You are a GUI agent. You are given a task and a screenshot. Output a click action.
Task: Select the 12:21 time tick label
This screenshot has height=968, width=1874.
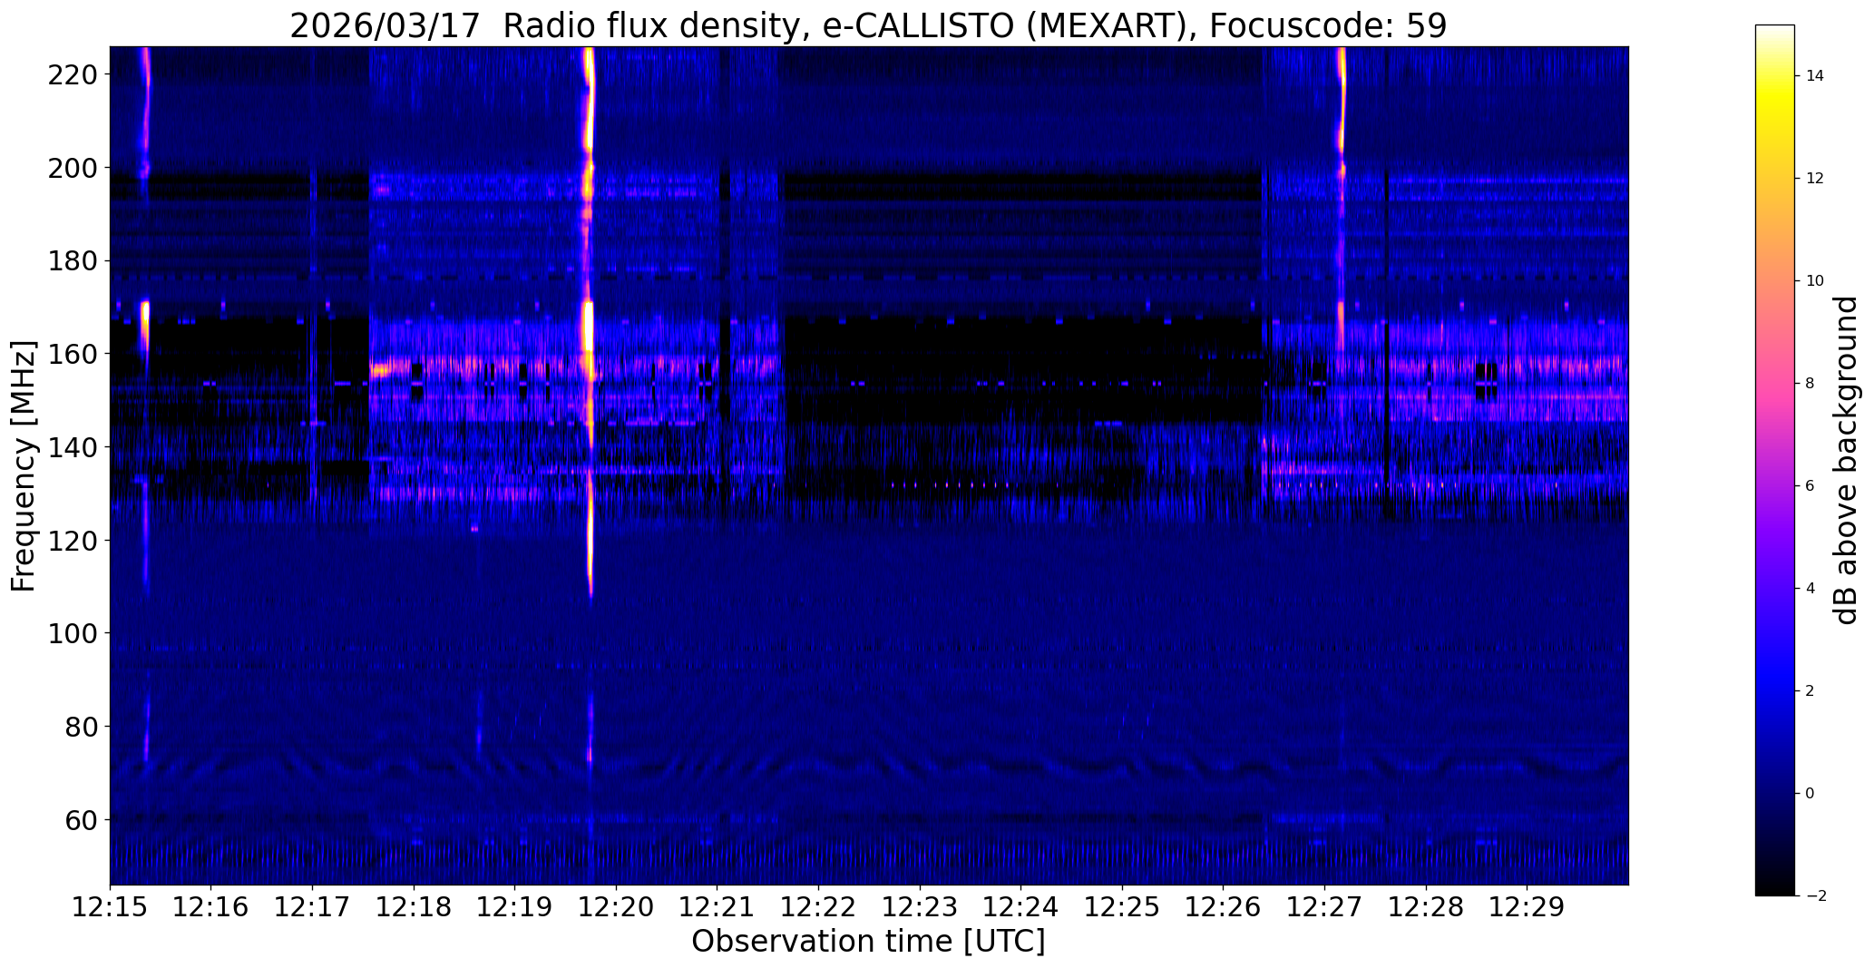tap(717, 906)
